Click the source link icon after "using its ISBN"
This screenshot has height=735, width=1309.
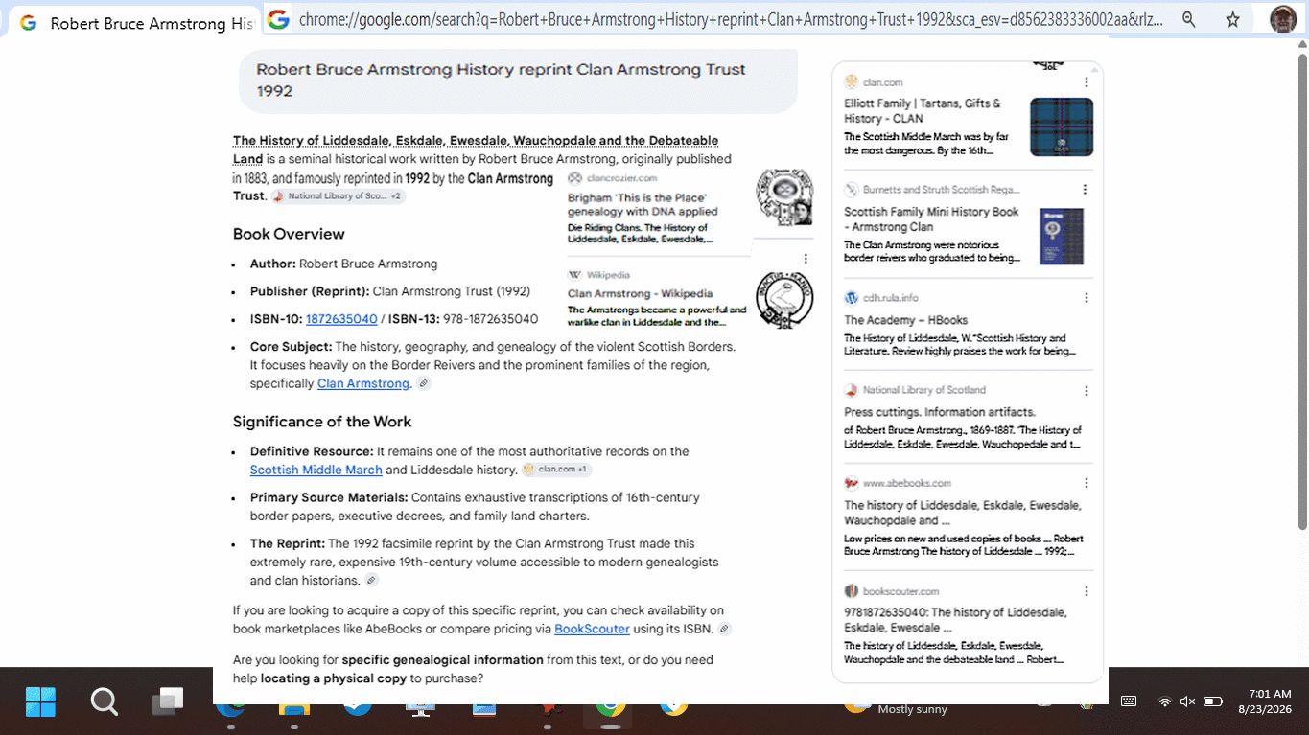(725, 630)
